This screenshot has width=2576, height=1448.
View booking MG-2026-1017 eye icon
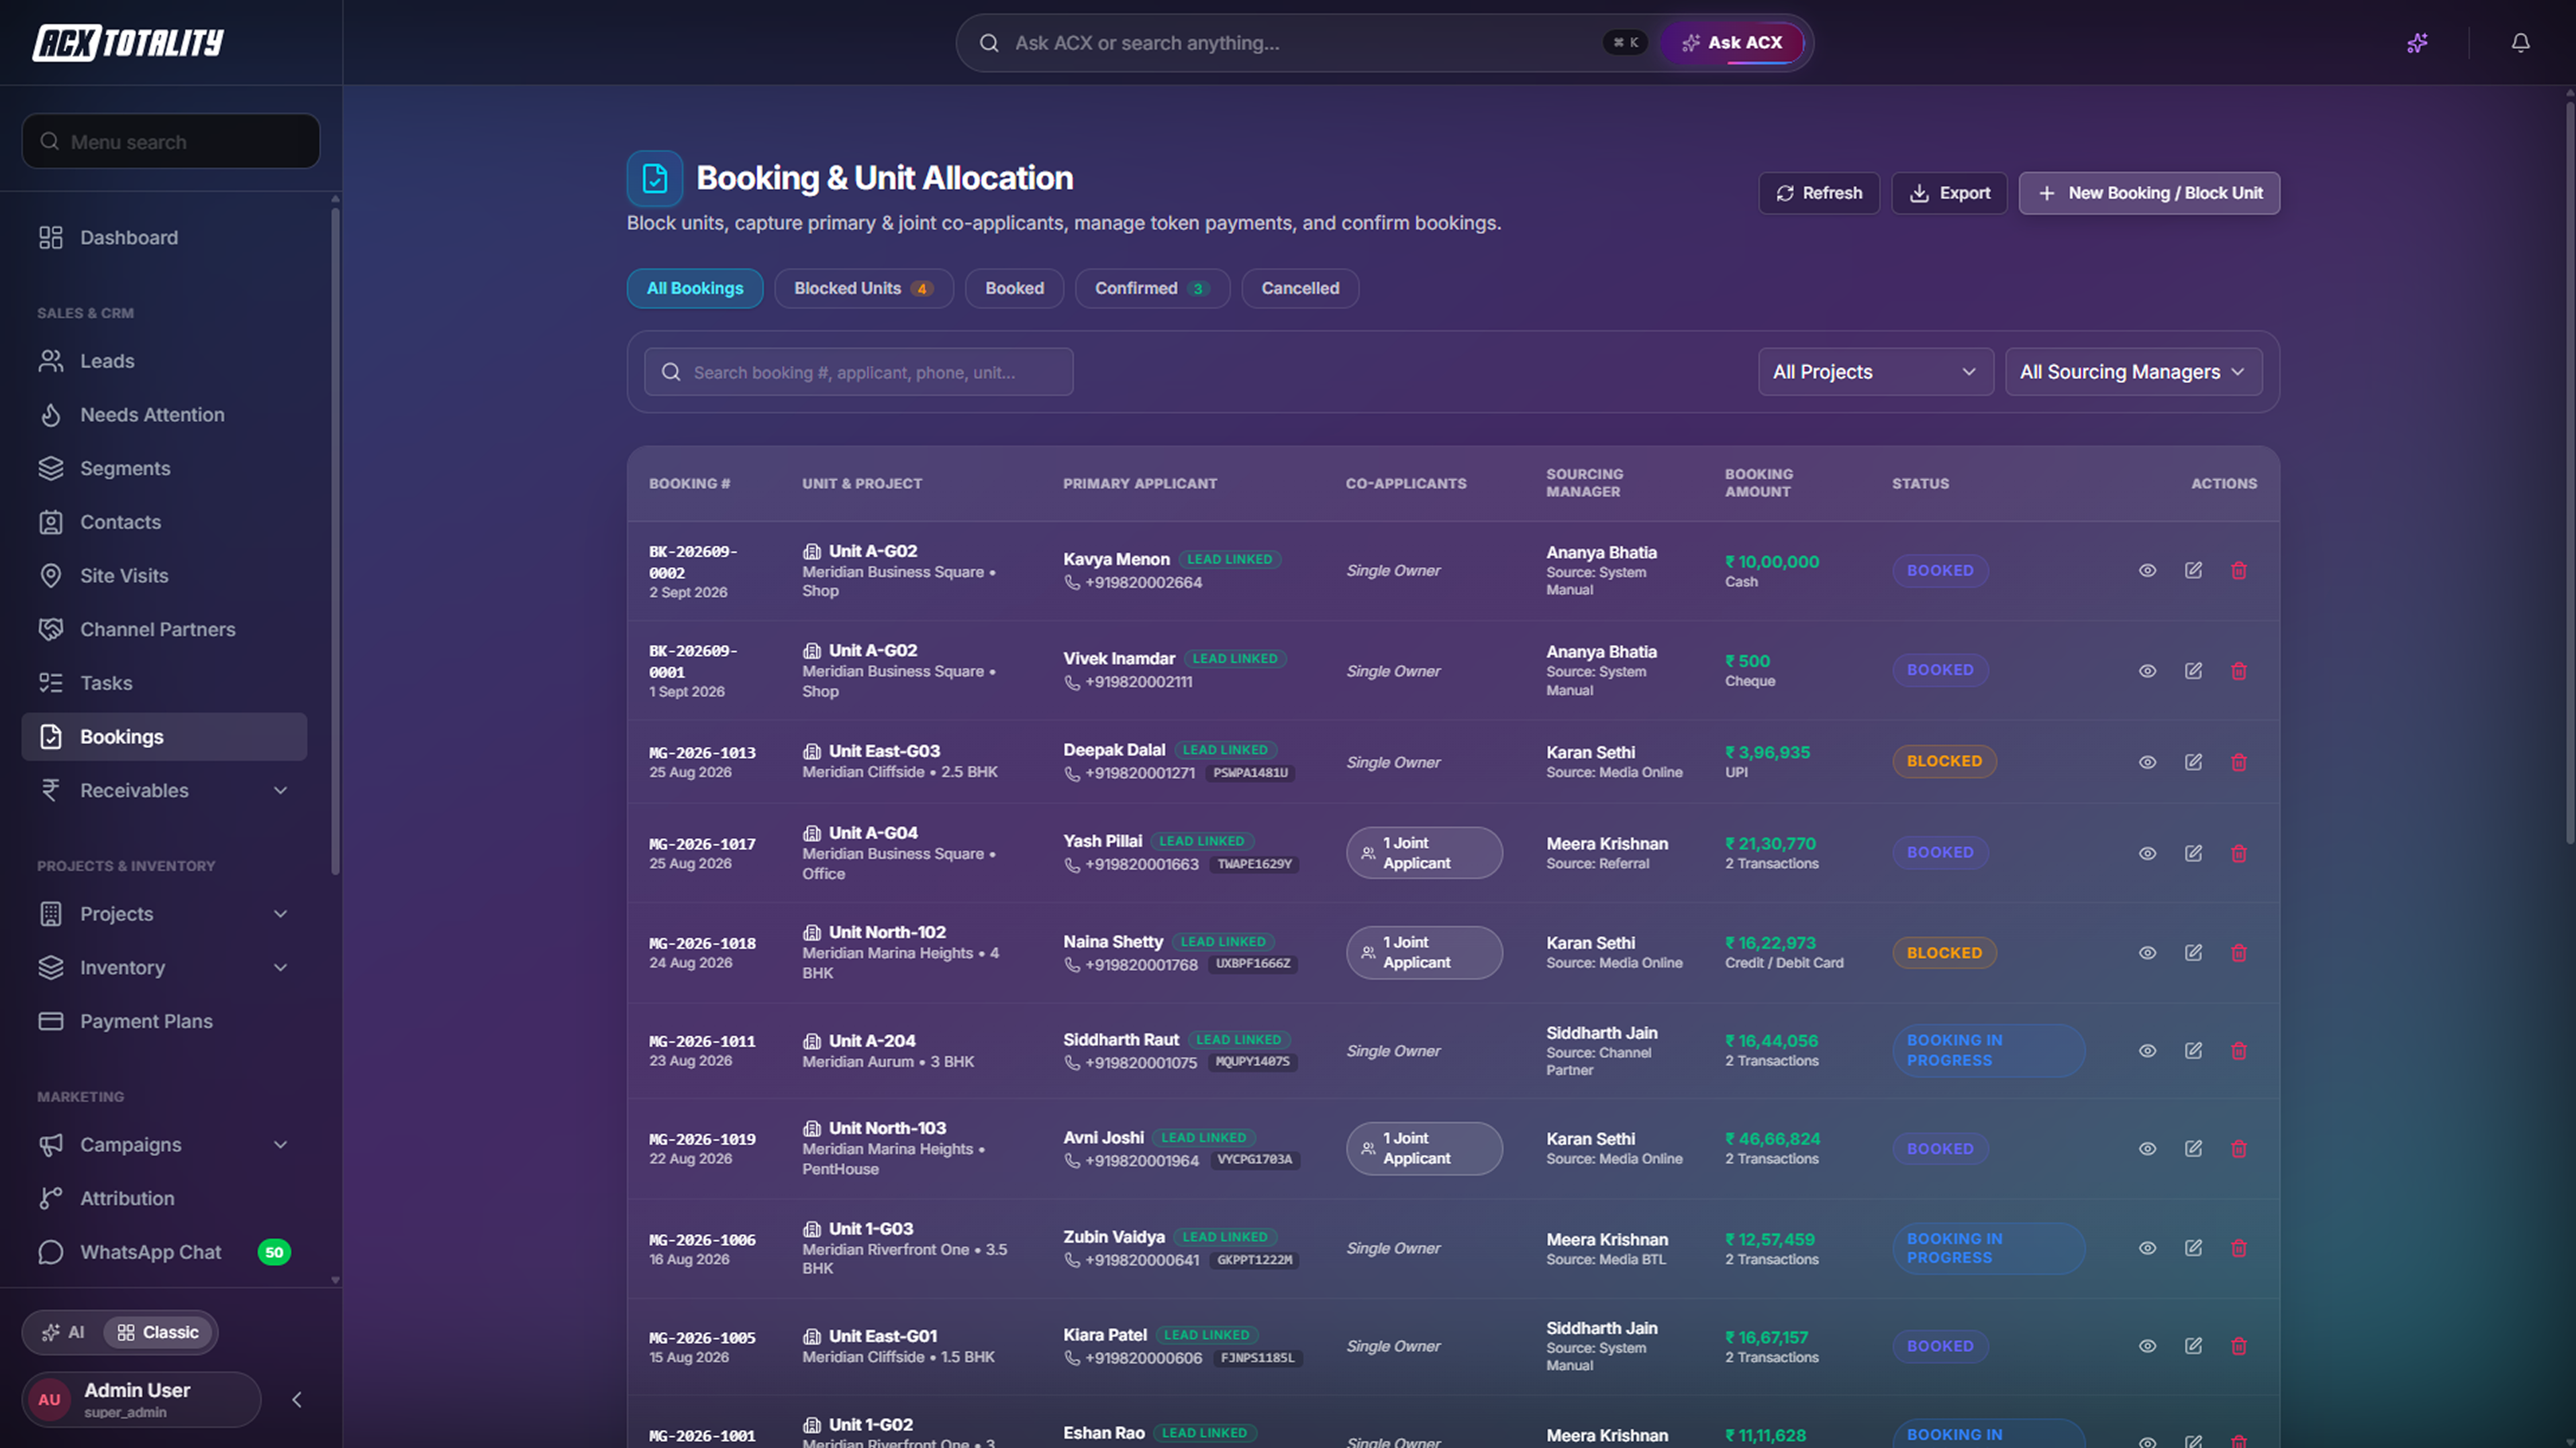coord(2147,853)
